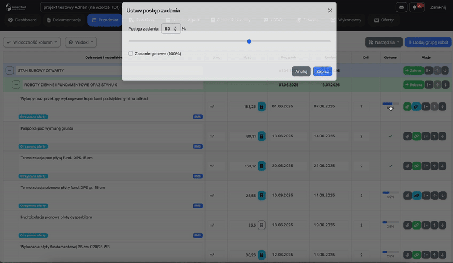Screen dimensions: 453x263
Task: Click the simplybud logo
Action: click(16, 7)
